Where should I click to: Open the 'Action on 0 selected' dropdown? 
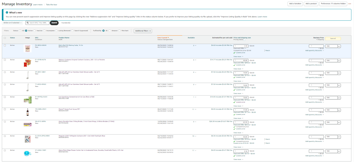(x=13, y=23)
